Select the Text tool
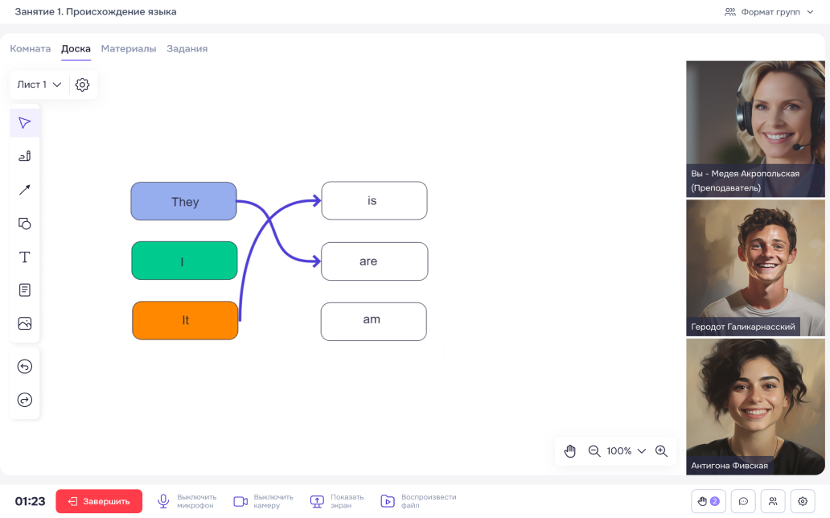830x518 pixels. point(25,257)
